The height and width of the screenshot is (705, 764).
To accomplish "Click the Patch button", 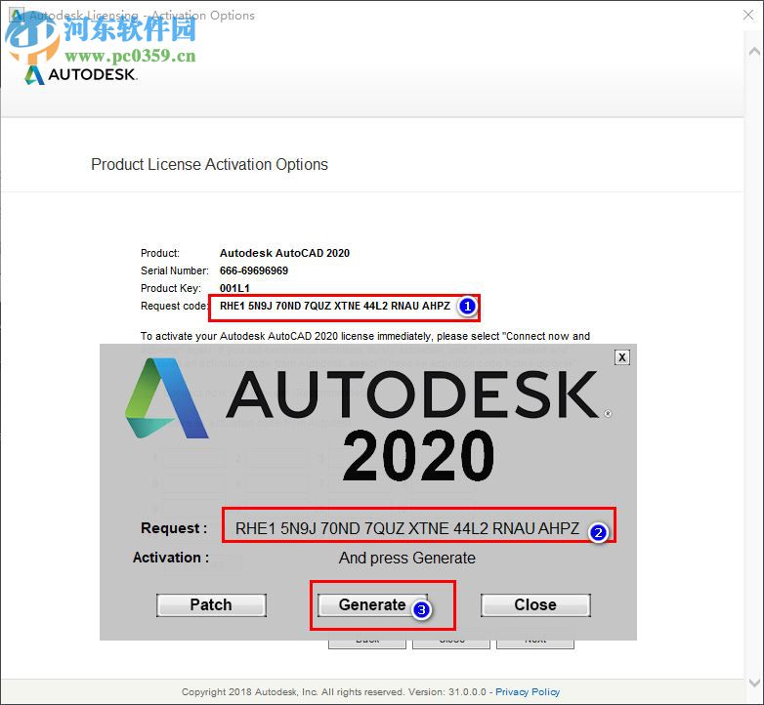I will pos(211,604).
